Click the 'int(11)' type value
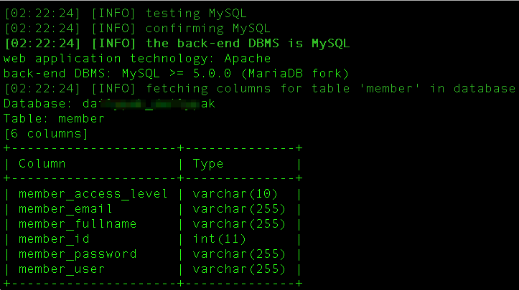 219,239
